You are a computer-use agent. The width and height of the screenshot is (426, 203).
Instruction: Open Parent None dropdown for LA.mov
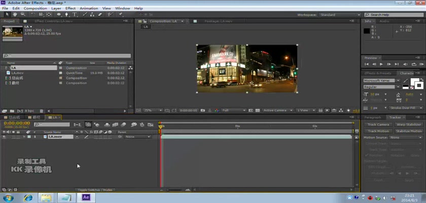[x=137, y=137]
